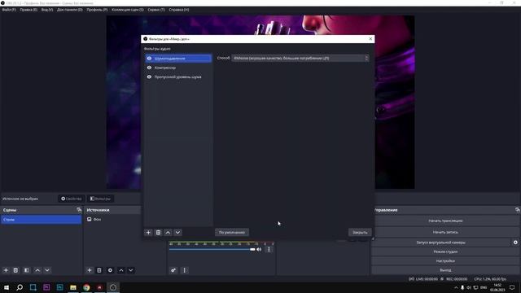Open Windows notification center
The image size is (521, 293).
pyautogui.click(x=512, y=287)
